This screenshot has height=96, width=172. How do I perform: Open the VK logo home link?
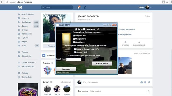pyautogui.click(x=20, y=7)
